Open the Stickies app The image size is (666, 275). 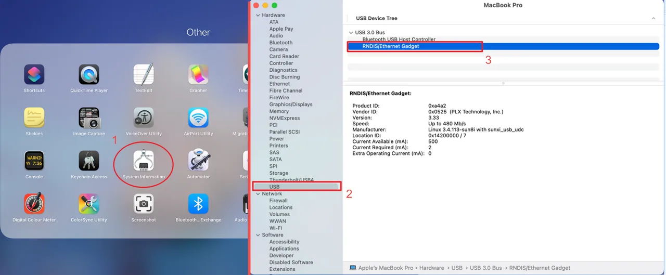pos(34,118)
